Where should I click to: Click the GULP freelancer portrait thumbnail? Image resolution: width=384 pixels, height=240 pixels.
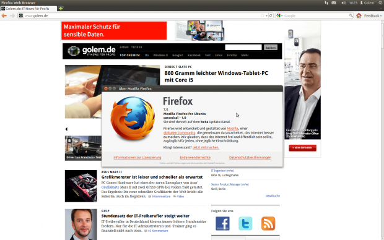[81, 225]
